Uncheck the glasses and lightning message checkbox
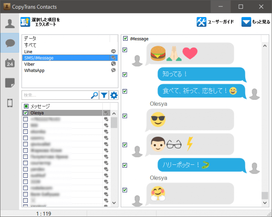The width and height of the screenshot is (272, 217). 125,145
